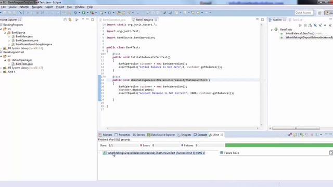Screen dimensions: 333x187
Task: Open the Window menu
Action: [80, 7]
